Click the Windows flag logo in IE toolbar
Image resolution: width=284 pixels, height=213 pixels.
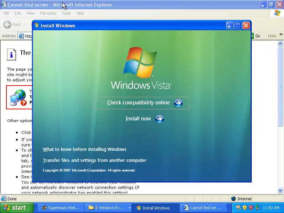(x=277, y=13)
